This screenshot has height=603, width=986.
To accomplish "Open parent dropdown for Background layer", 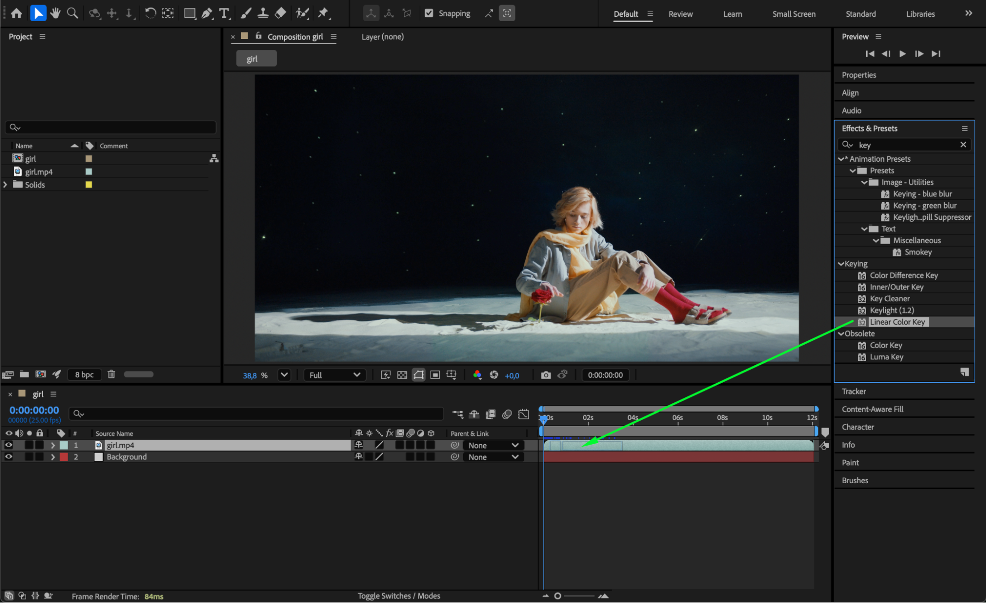I will (x=493, y=457).
